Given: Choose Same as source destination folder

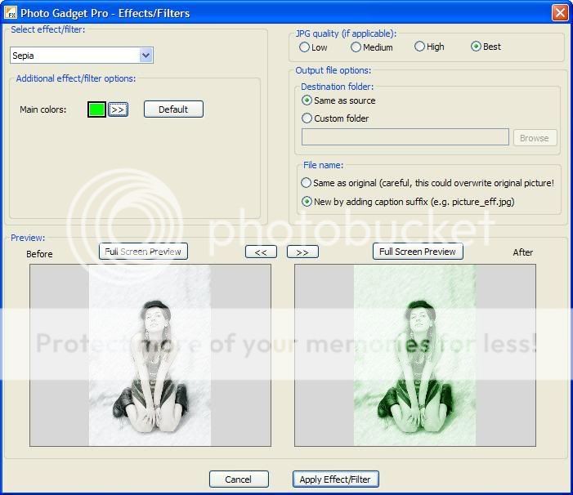Looking at the screenshot, I should 307,100.
